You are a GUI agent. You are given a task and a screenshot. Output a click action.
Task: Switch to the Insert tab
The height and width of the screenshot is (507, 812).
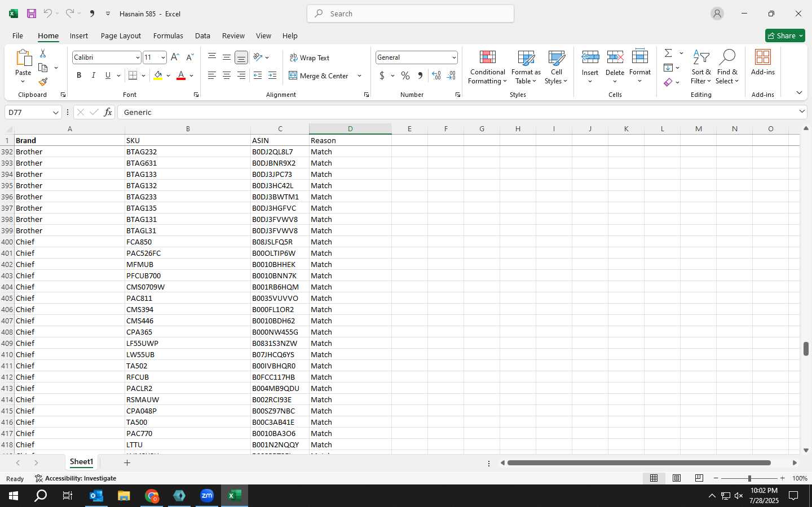(79, 35)
